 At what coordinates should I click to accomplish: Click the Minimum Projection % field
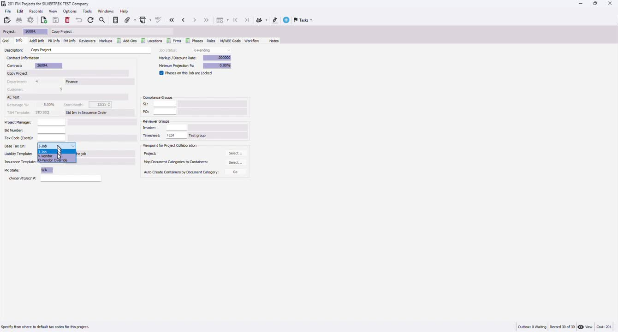[x=217, y=65]
